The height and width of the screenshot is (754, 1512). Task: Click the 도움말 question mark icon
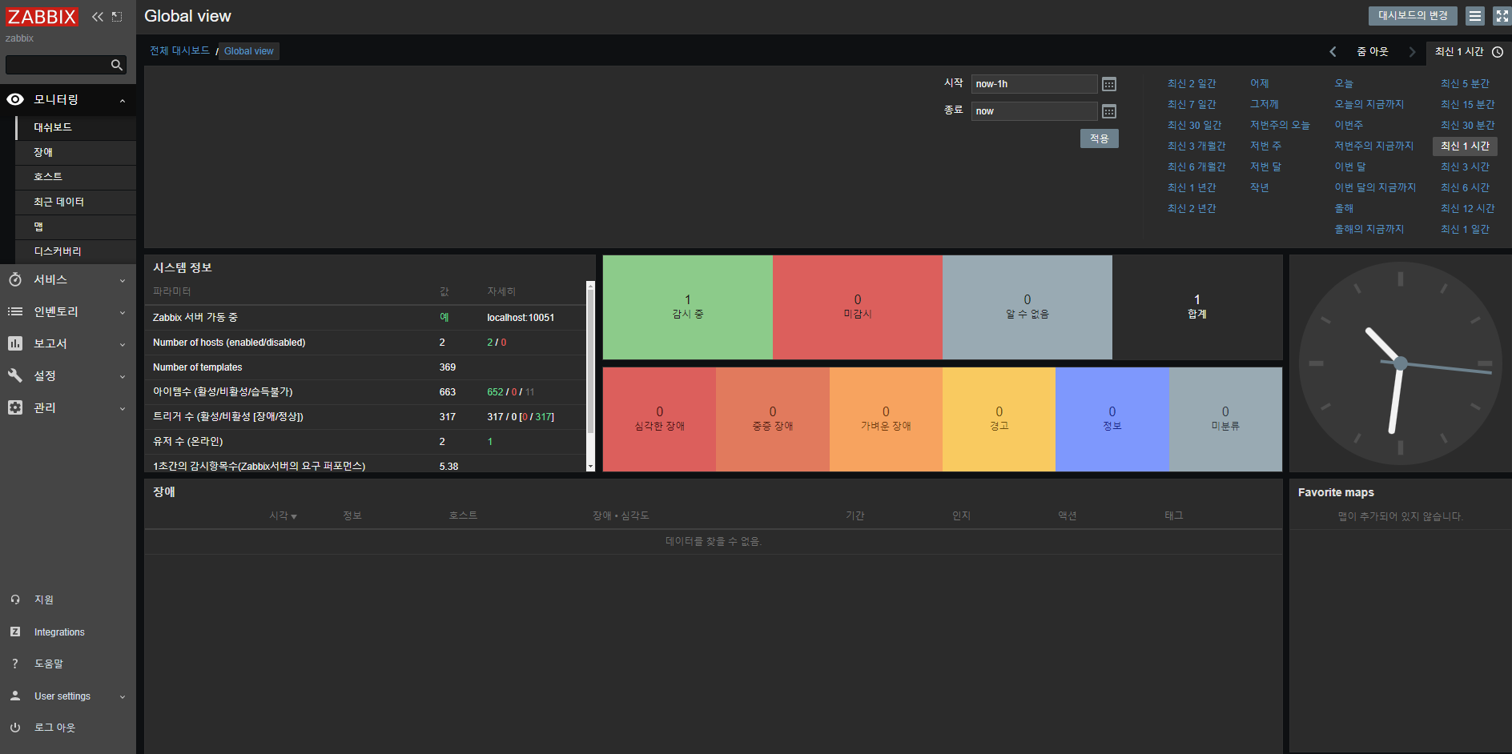coord(15,664)
